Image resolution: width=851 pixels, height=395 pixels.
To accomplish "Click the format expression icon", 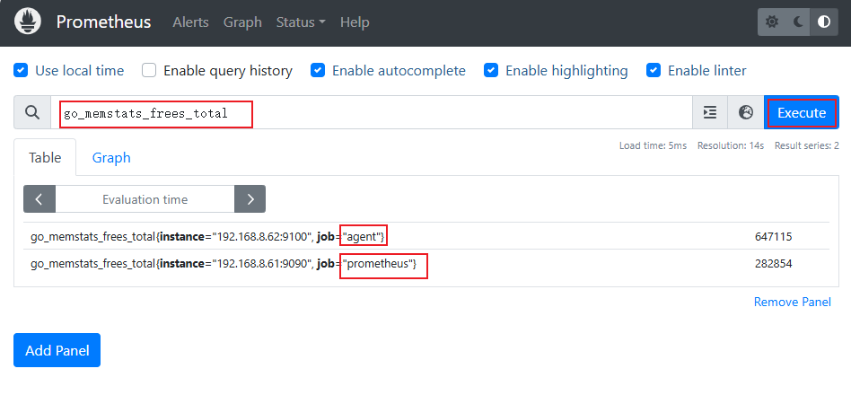I will 710,113.
